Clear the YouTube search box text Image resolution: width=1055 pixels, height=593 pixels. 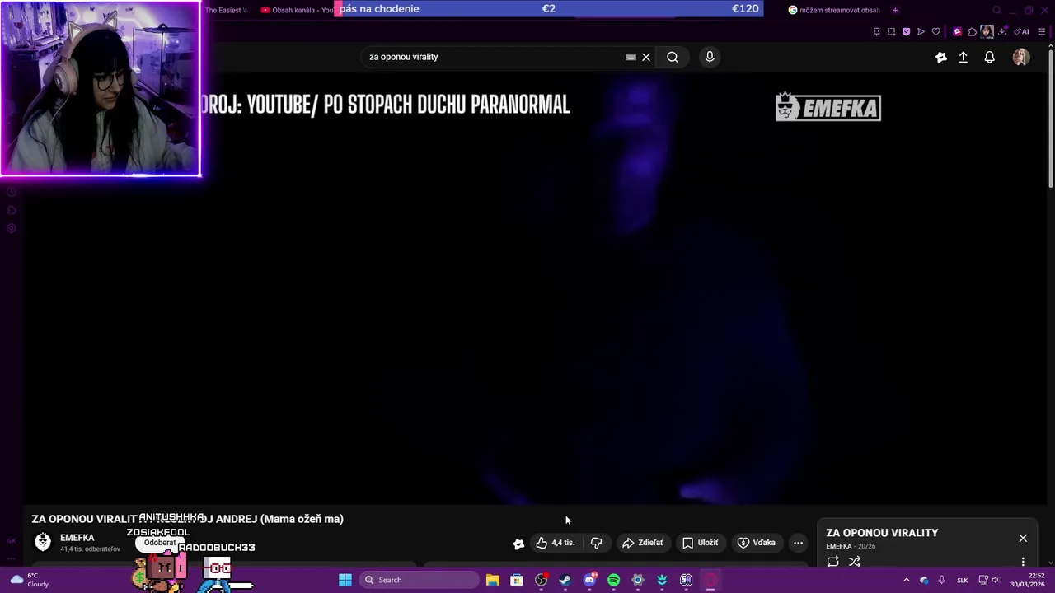[x=646, y=57]
